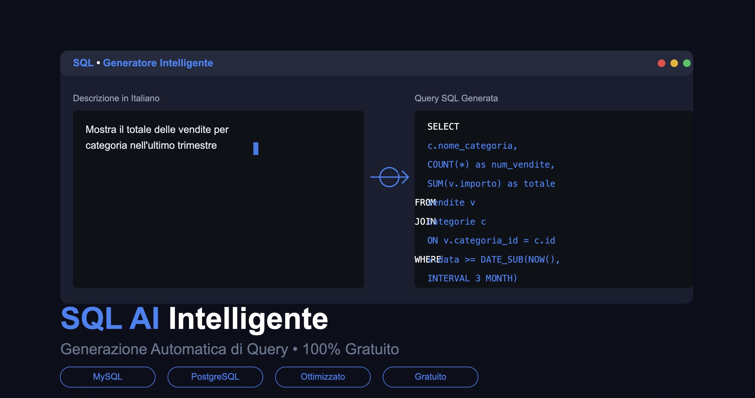755x398 pixels.
Task: Click the 'c.nome_categoria,' code line
Action: 472,146
